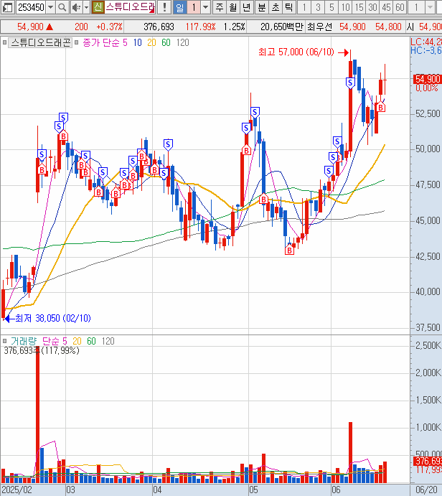Click the exclamation mark info icon
The height and width of the screenshot is (496, 442).
point(165,8)
